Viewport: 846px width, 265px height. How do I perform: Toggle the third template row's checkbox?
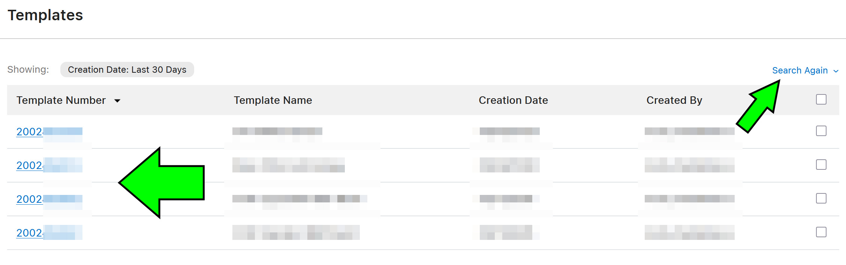tap(821, 198)
